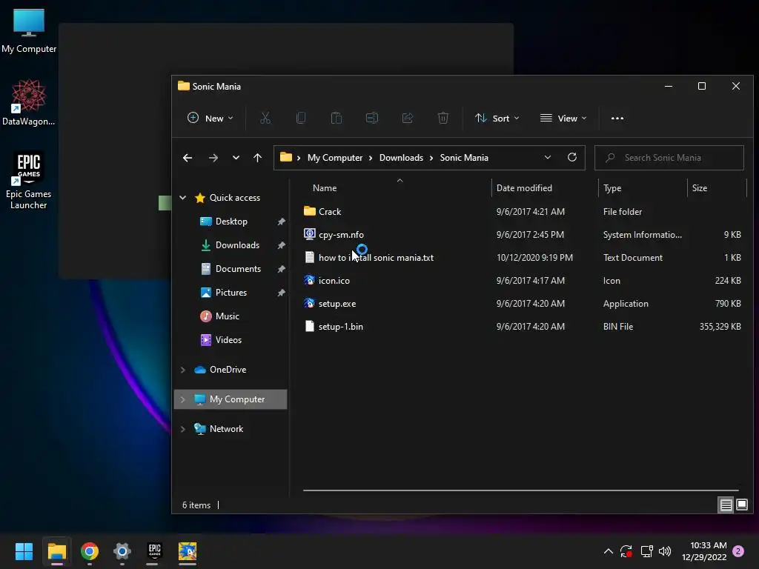Switch to large thumbnails view icon

point(741,505)
